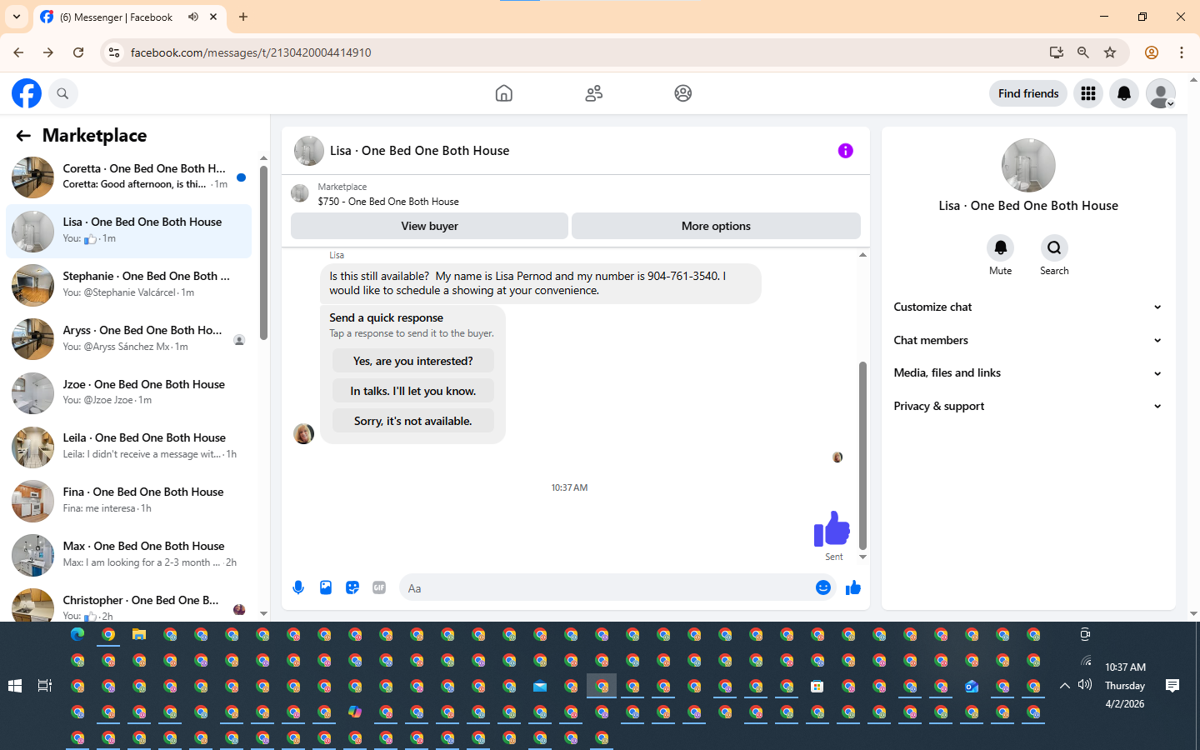Click the View buyer button
The height and width of the screenshot is (750, 1200).
[429, 226]
